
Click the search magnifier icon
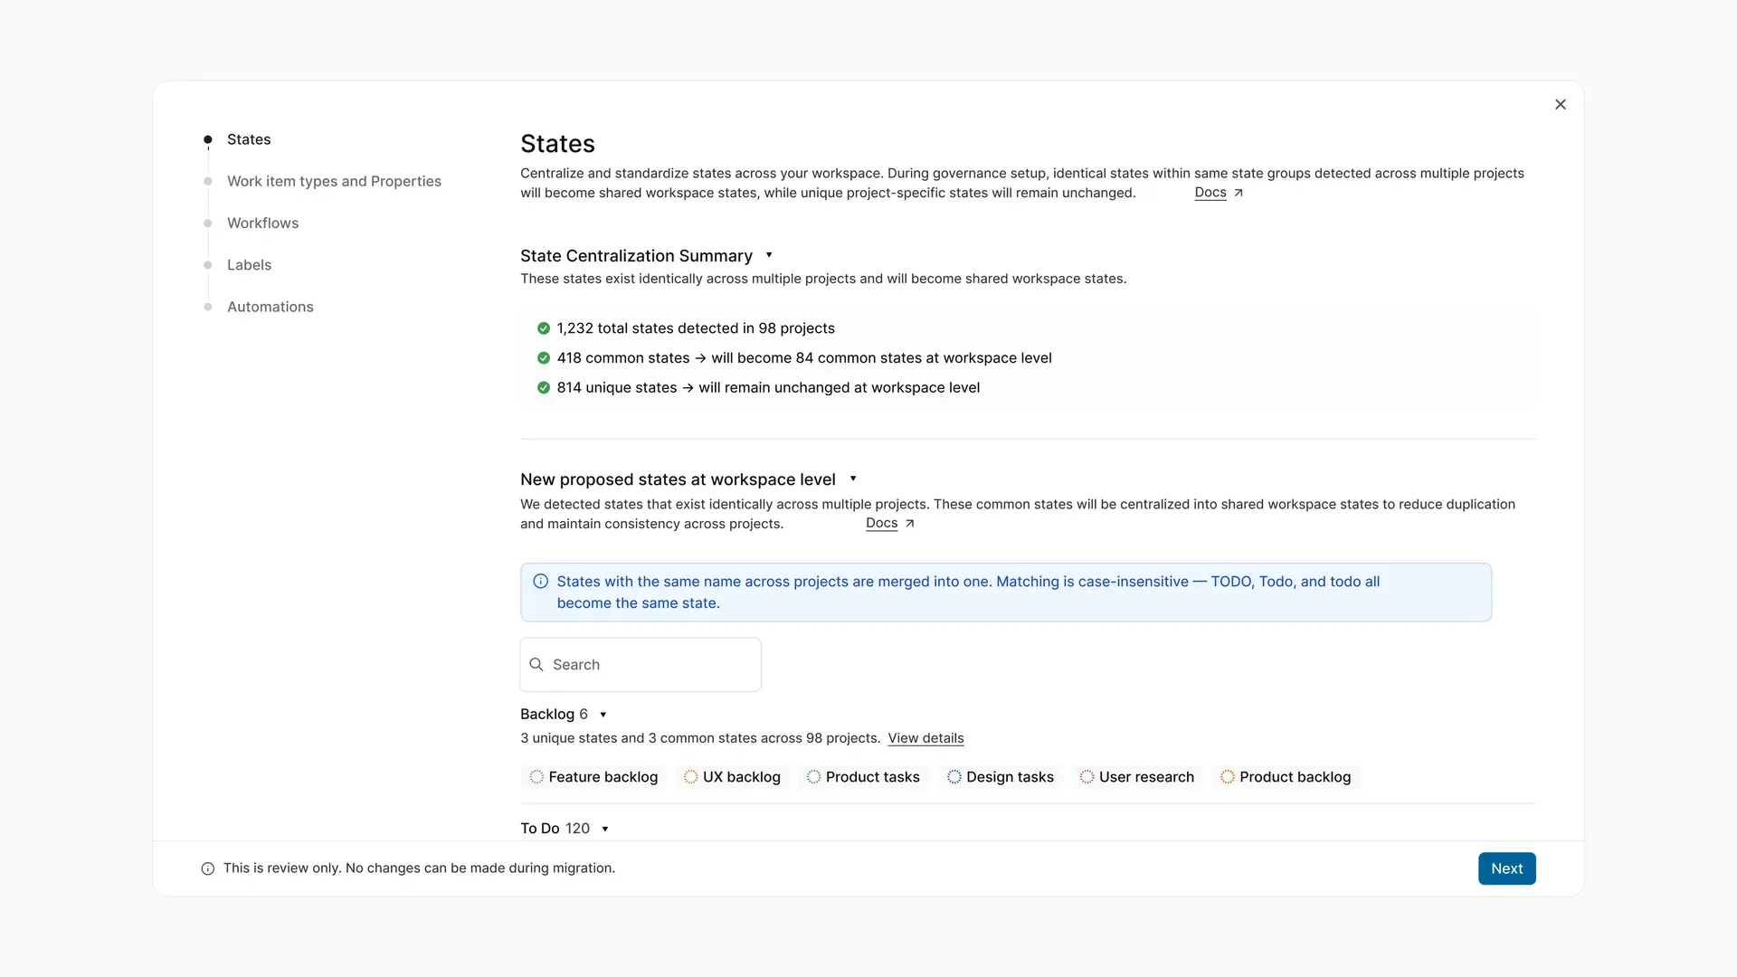[536, 665]
